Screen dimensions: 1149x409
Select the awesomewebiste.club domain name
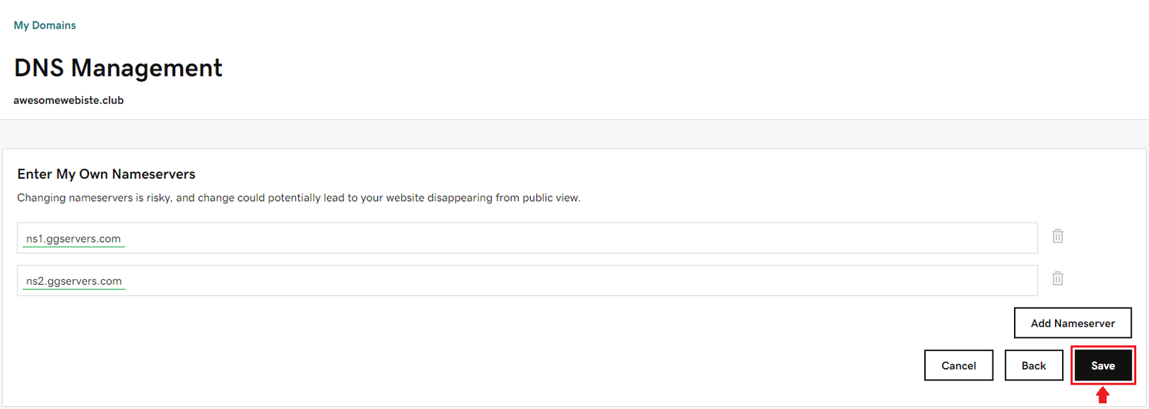click(68, 100)
